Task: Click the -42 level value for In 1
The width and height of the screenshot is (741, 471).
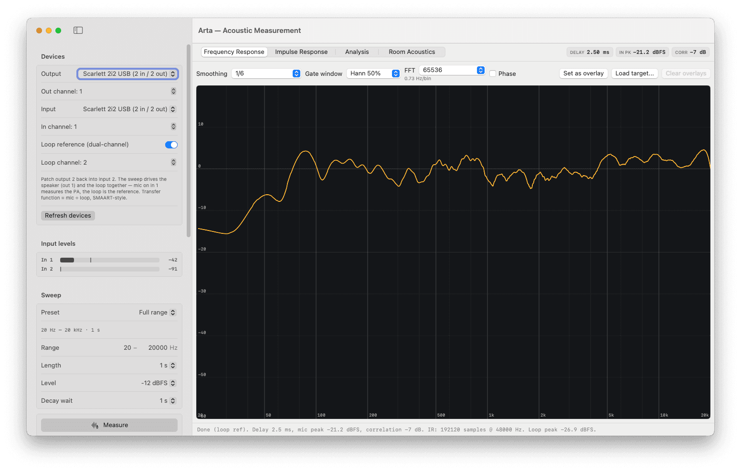Action: (173, 260)
